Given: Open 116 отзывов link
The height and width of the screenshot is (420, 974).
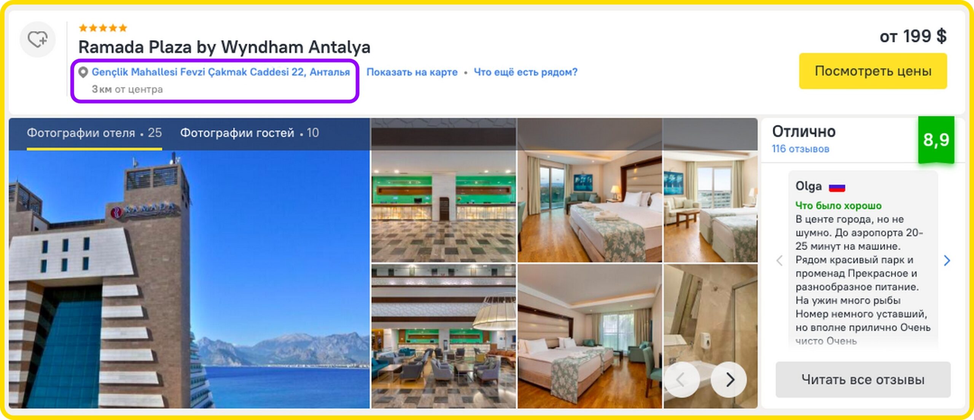Looking at the screenshot, I should point(800,149).
